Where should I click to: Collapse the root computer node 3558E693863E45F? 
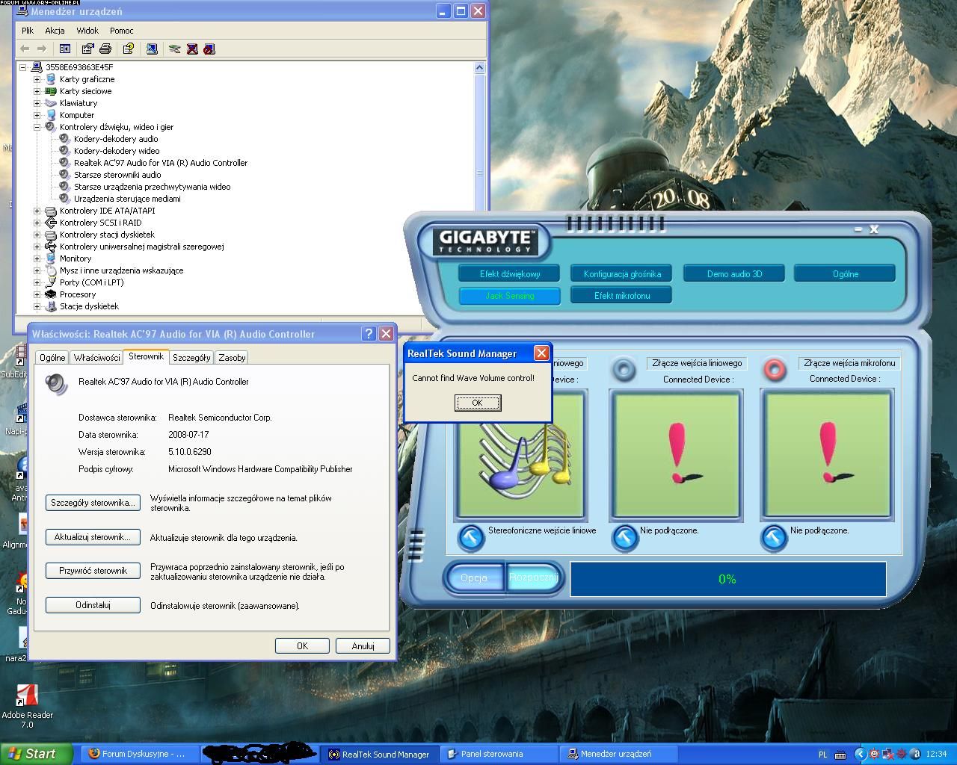coord(23,67)
